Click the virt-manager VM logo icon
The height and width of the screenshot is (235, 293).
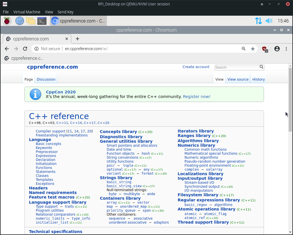point(5,4)
